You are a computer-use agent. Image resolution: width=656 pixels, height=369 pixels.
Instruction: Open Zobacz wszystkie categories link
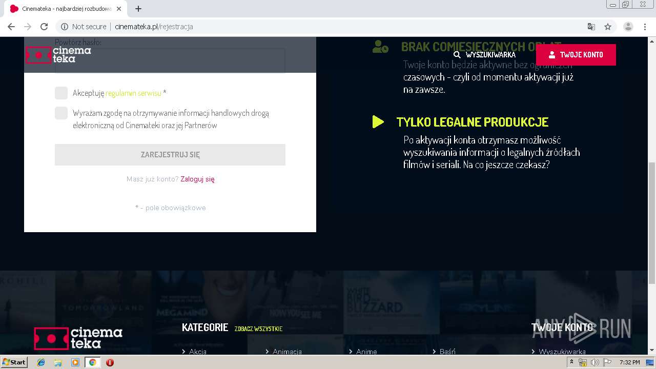tap(258, 329)
